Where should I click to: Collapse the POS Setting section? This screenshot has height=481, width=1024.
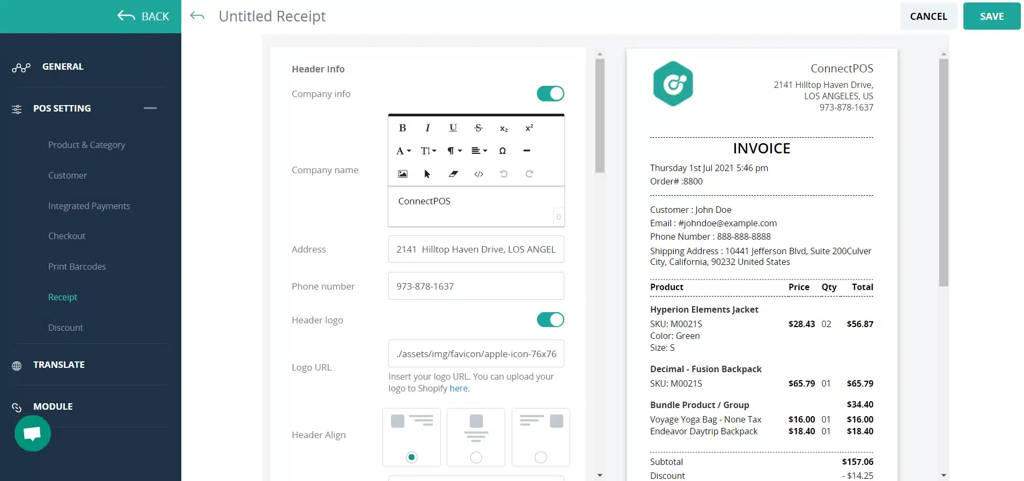coord(150,108)
